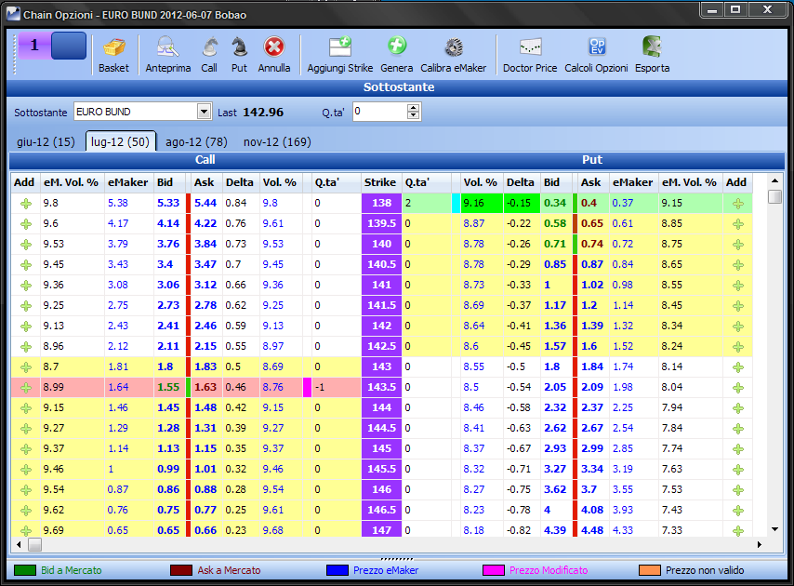Click the Anteprima preview icon
Viewport: 794px width, 586px height.
(167, 47)
